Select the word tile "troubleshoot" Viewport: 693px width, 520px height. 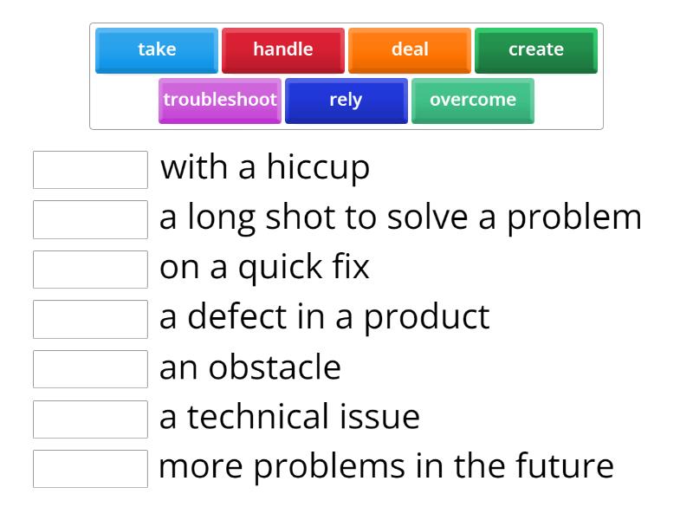point(220,100)
